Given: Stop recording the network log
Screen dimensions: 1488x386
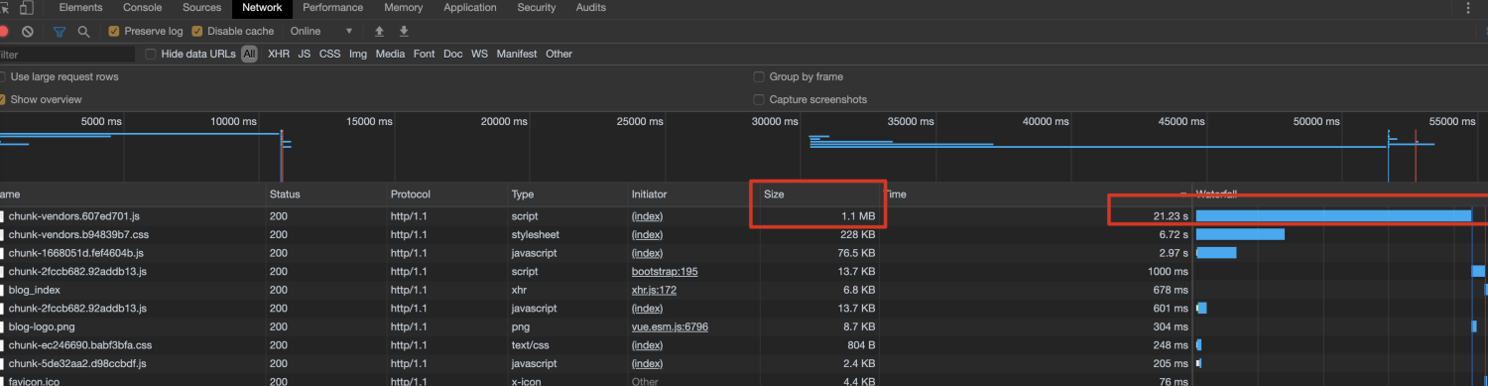Looking at the screenshot, I should tap(3, 32).
